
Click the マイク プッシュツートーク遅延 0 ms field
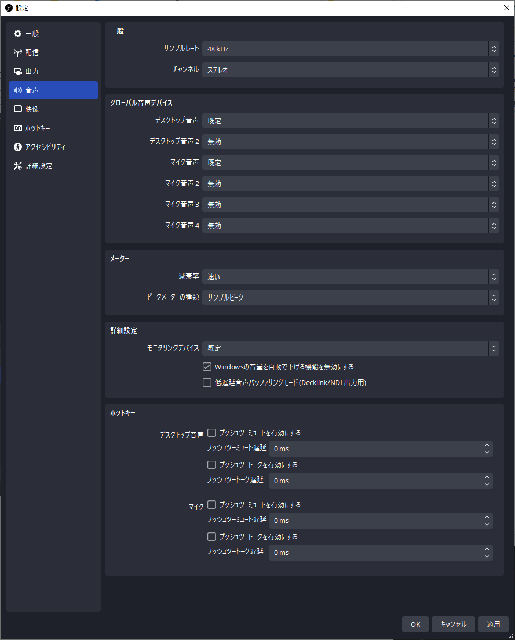click(x=375, y=553)
